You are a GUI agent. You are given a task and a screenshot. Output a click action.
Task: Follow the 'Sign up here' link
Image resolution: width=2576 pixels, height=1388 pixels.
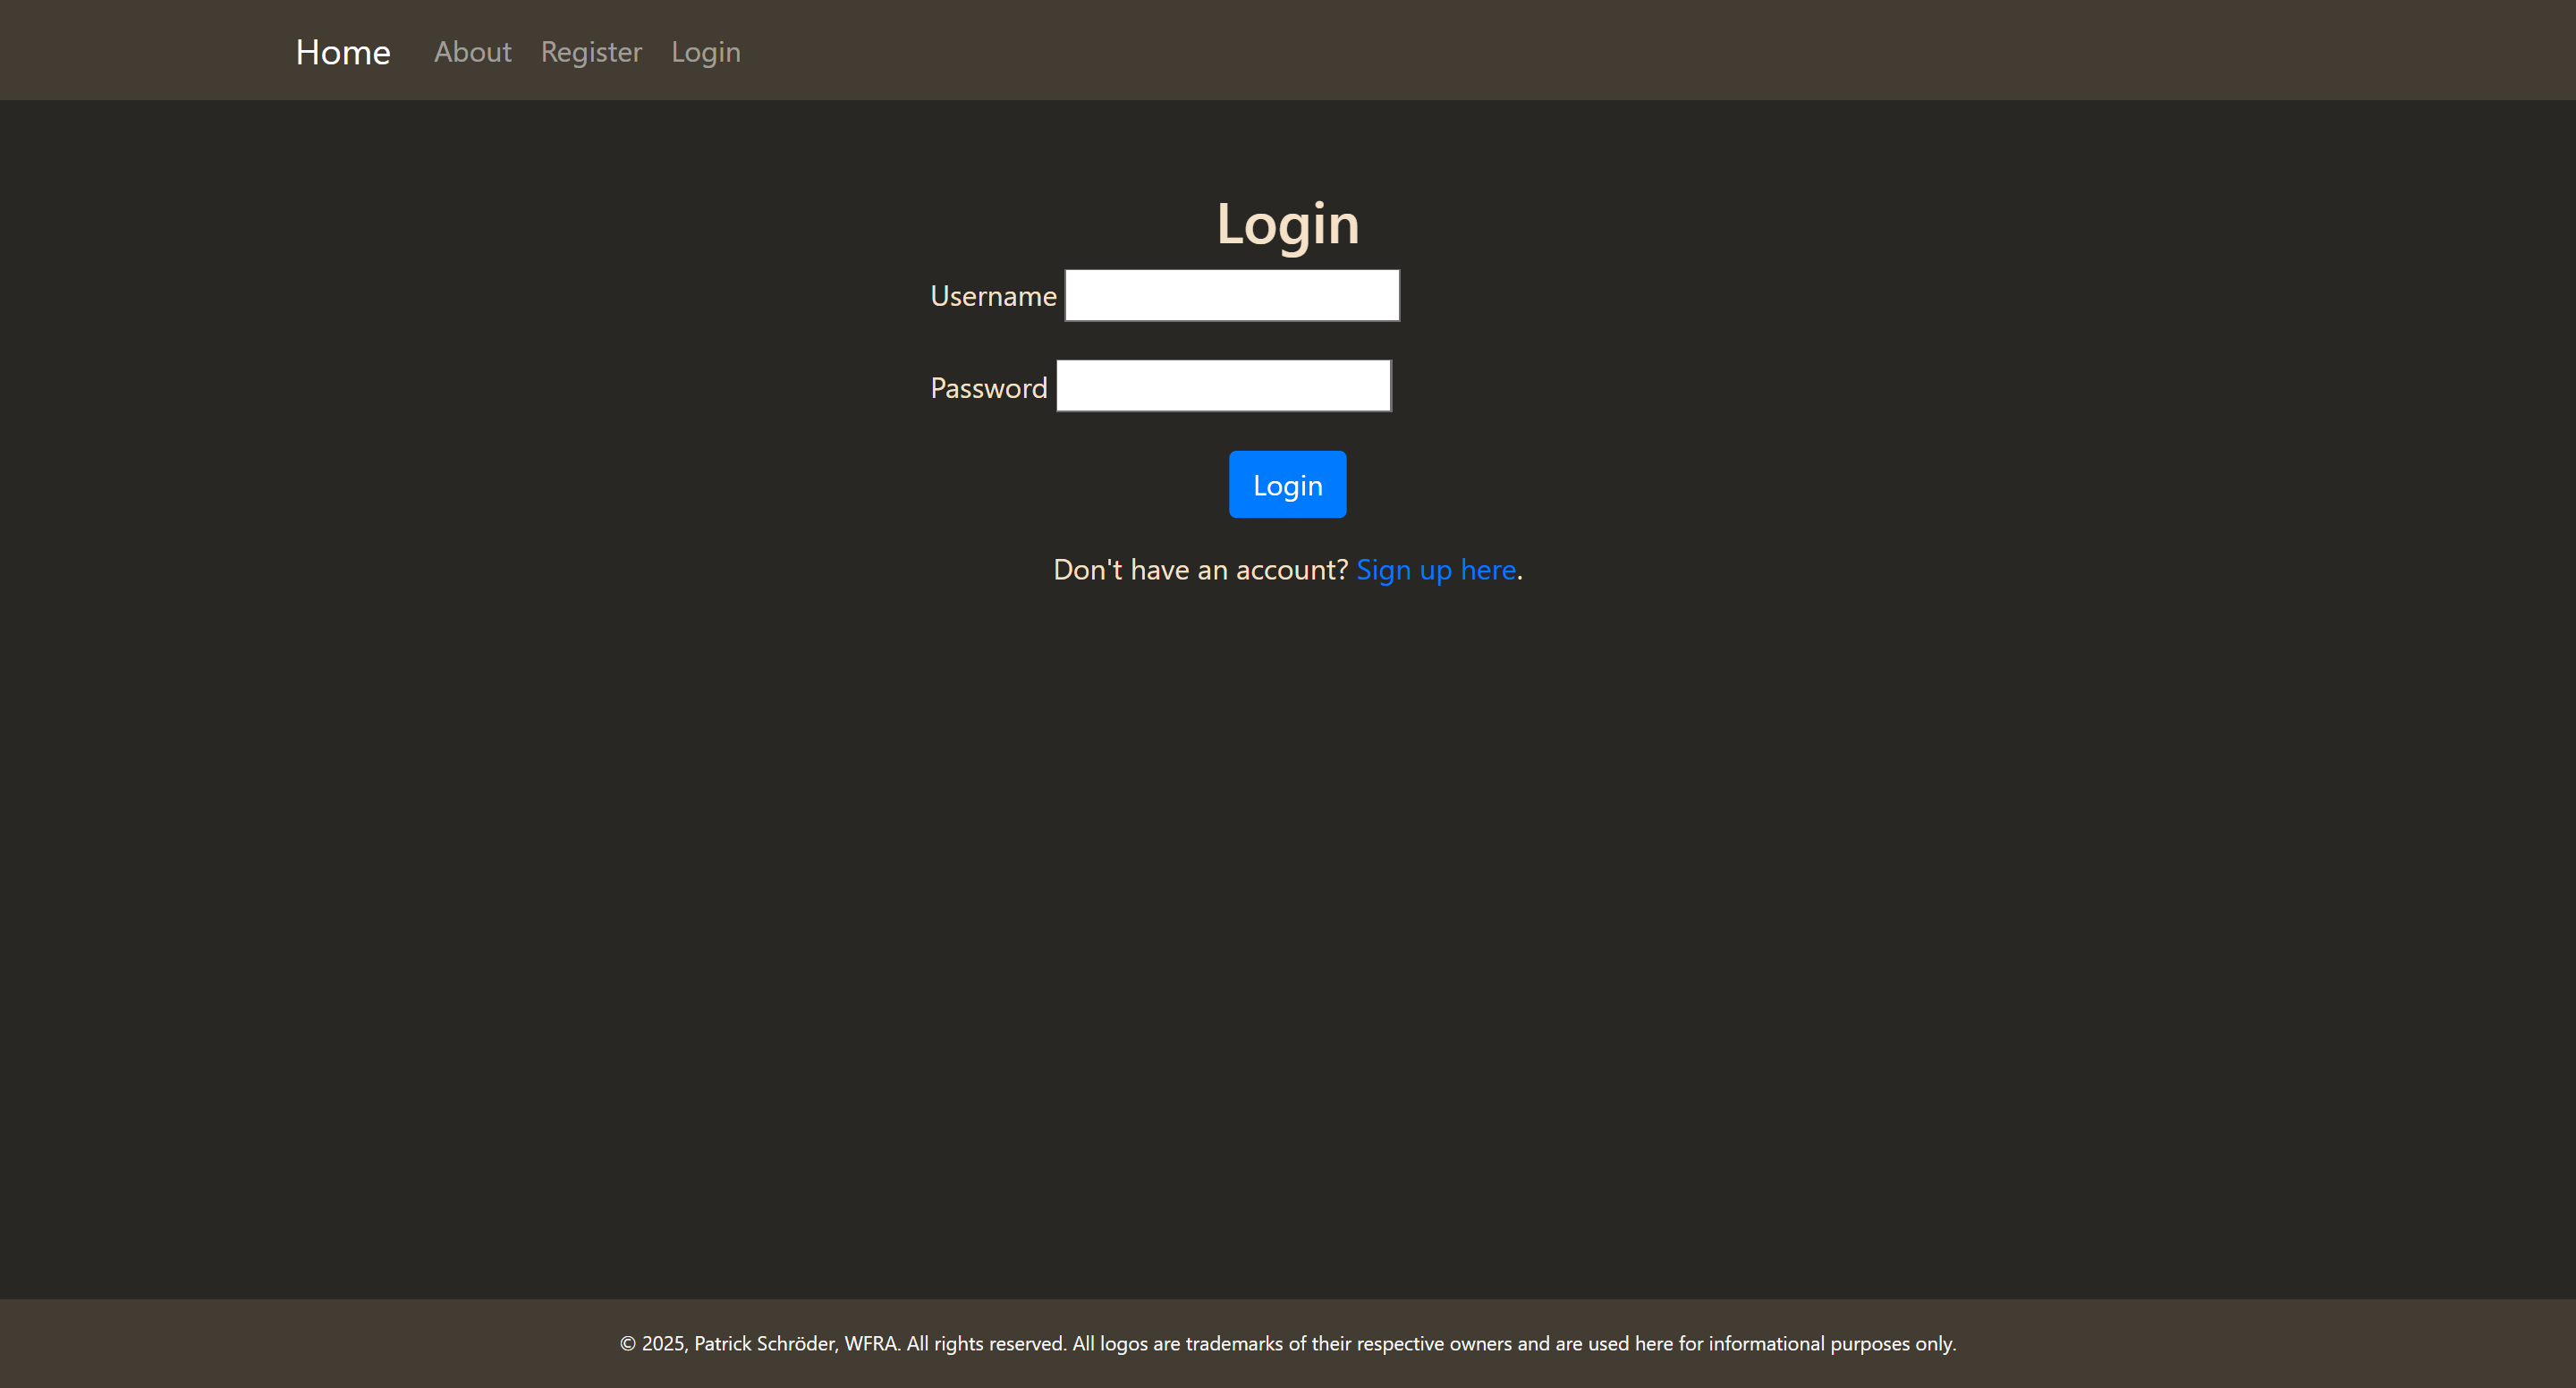tap(1435, 570)
